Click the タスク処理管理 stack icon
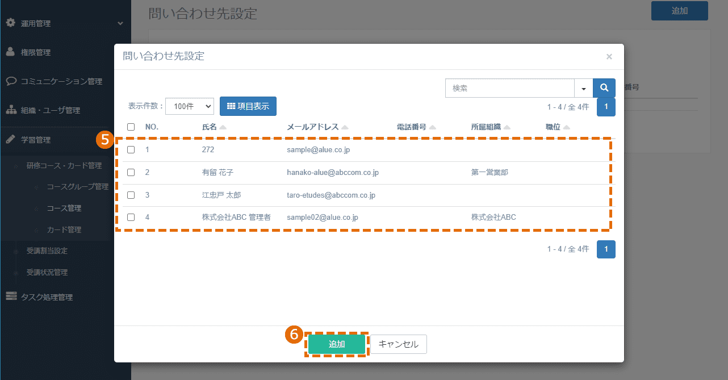 pyautogui.click(x=11, y=296)
